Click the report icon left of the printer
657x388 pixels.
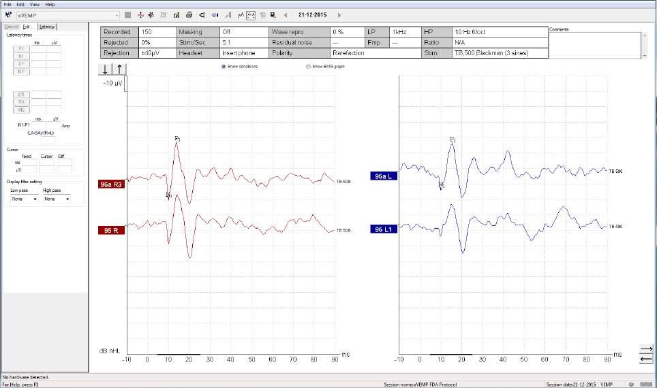coord(177,15)
